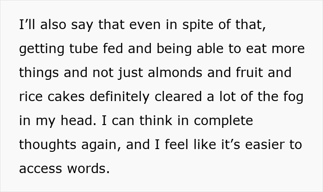323x192 pixels.
Task: Click the phrase 'tube fed'
Action: 96,48
